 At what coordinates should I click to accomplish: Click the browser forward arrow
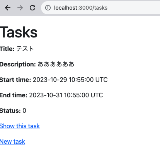point(20,8)
